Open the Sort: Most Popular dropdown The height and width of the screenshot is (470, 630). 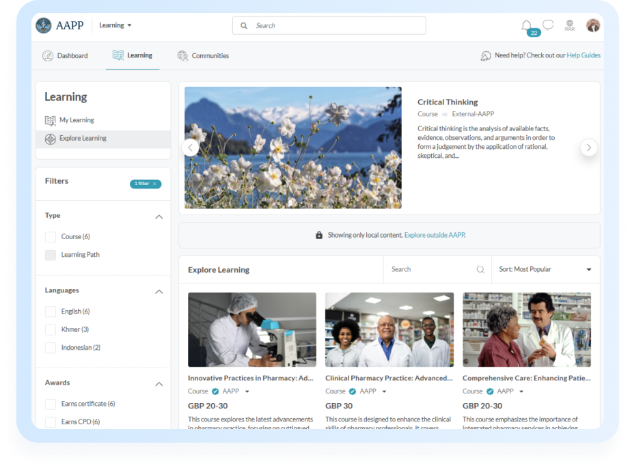coord(545,270)
